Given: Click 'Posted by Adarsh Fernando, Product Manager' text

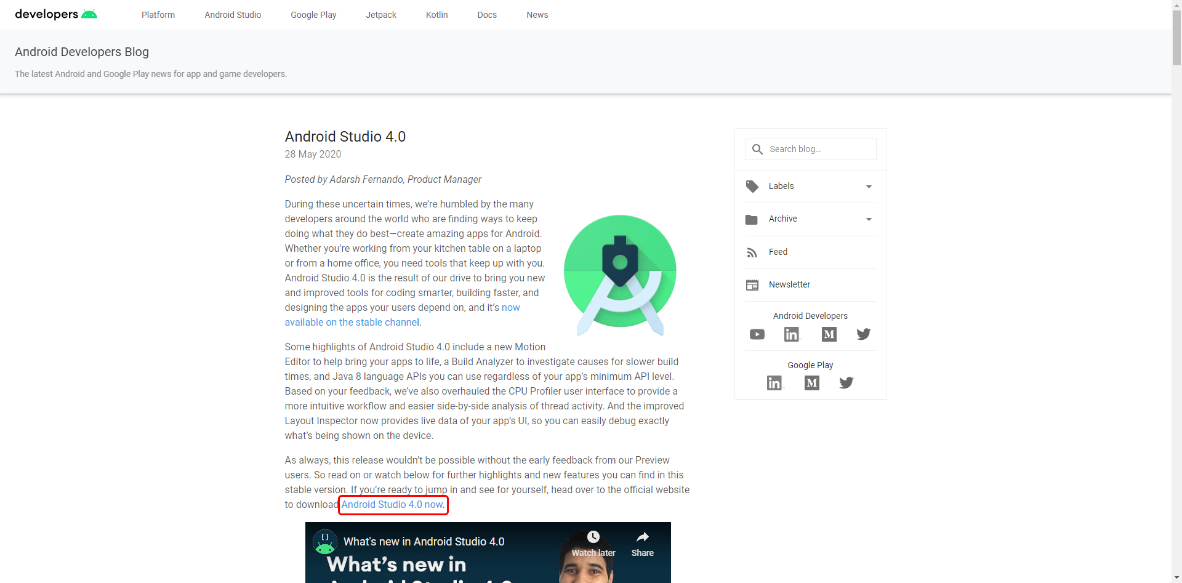Looking at the screenshot, I should pos(383,180).
